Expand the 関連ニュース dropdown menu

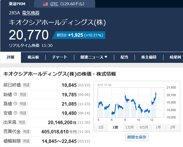click(94, 57)
